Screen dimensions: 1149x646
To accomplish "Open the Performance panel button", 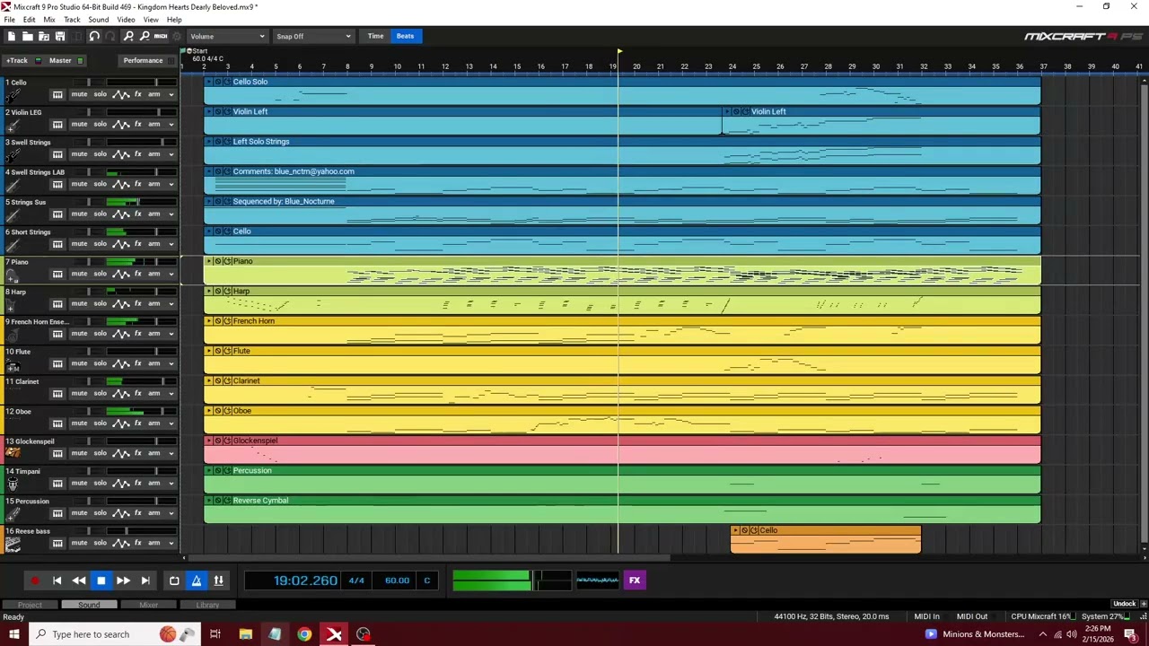I will (149, 60).
